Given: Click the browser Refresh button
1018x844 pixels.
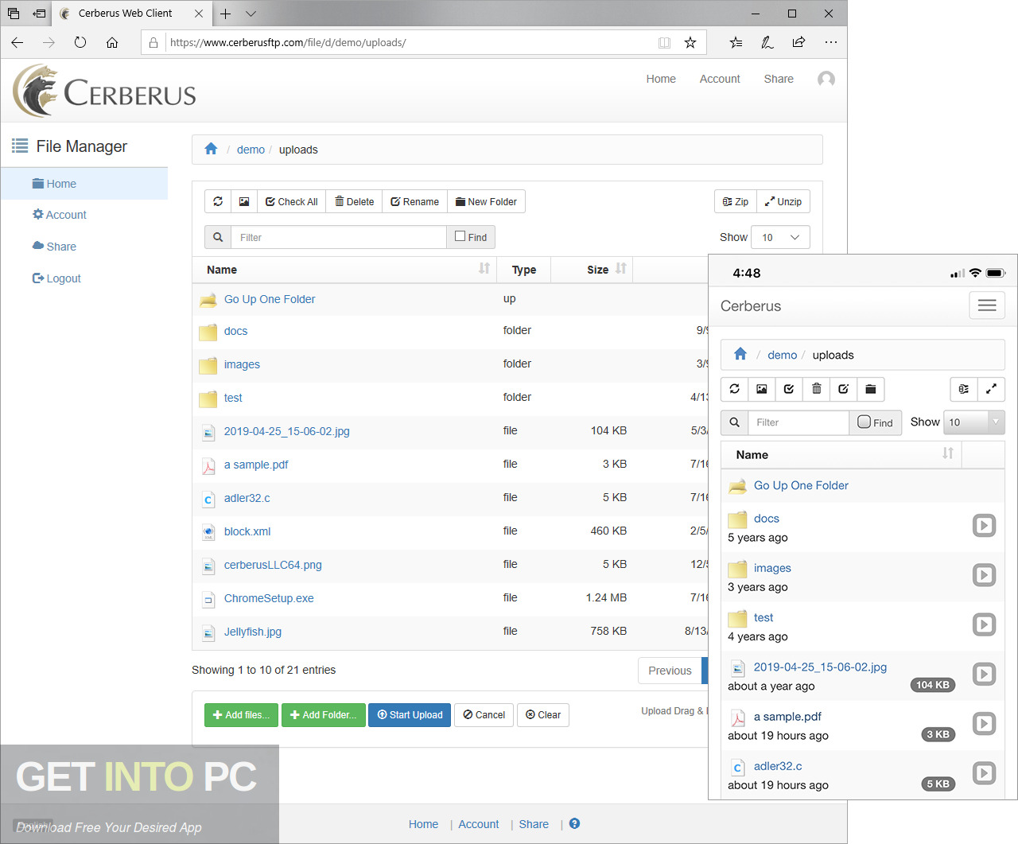Looking at the screenshot, I should (80, 42).
